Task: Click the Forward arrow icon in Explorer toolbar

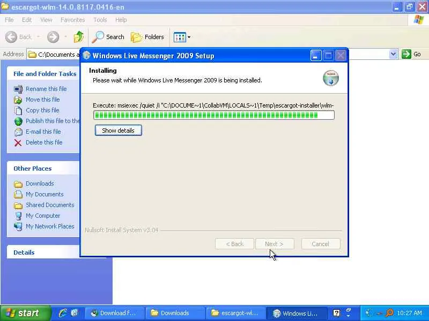Action: 53,37
